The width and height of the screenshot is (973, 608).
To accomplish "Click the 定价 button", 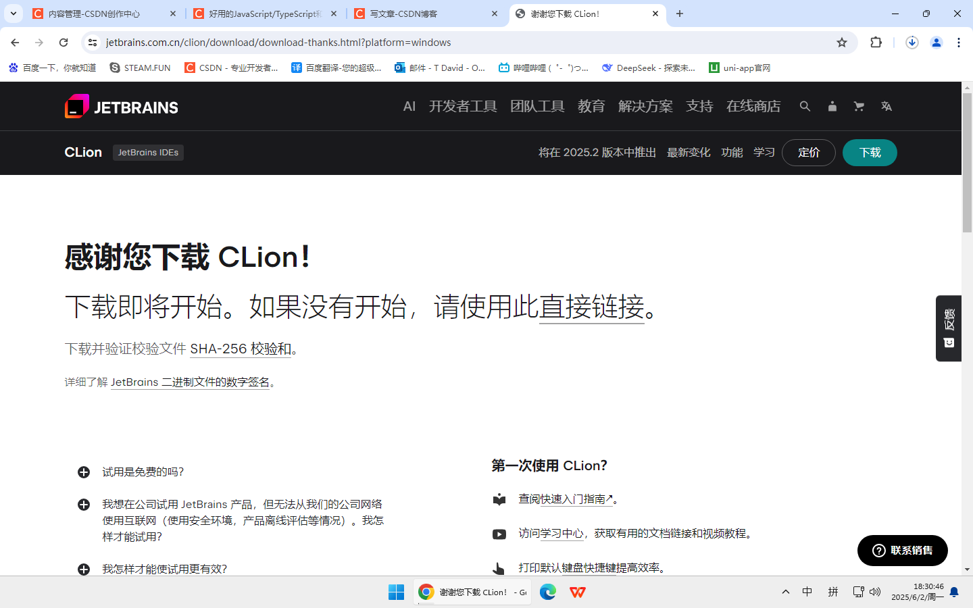I will click(809, 153).
